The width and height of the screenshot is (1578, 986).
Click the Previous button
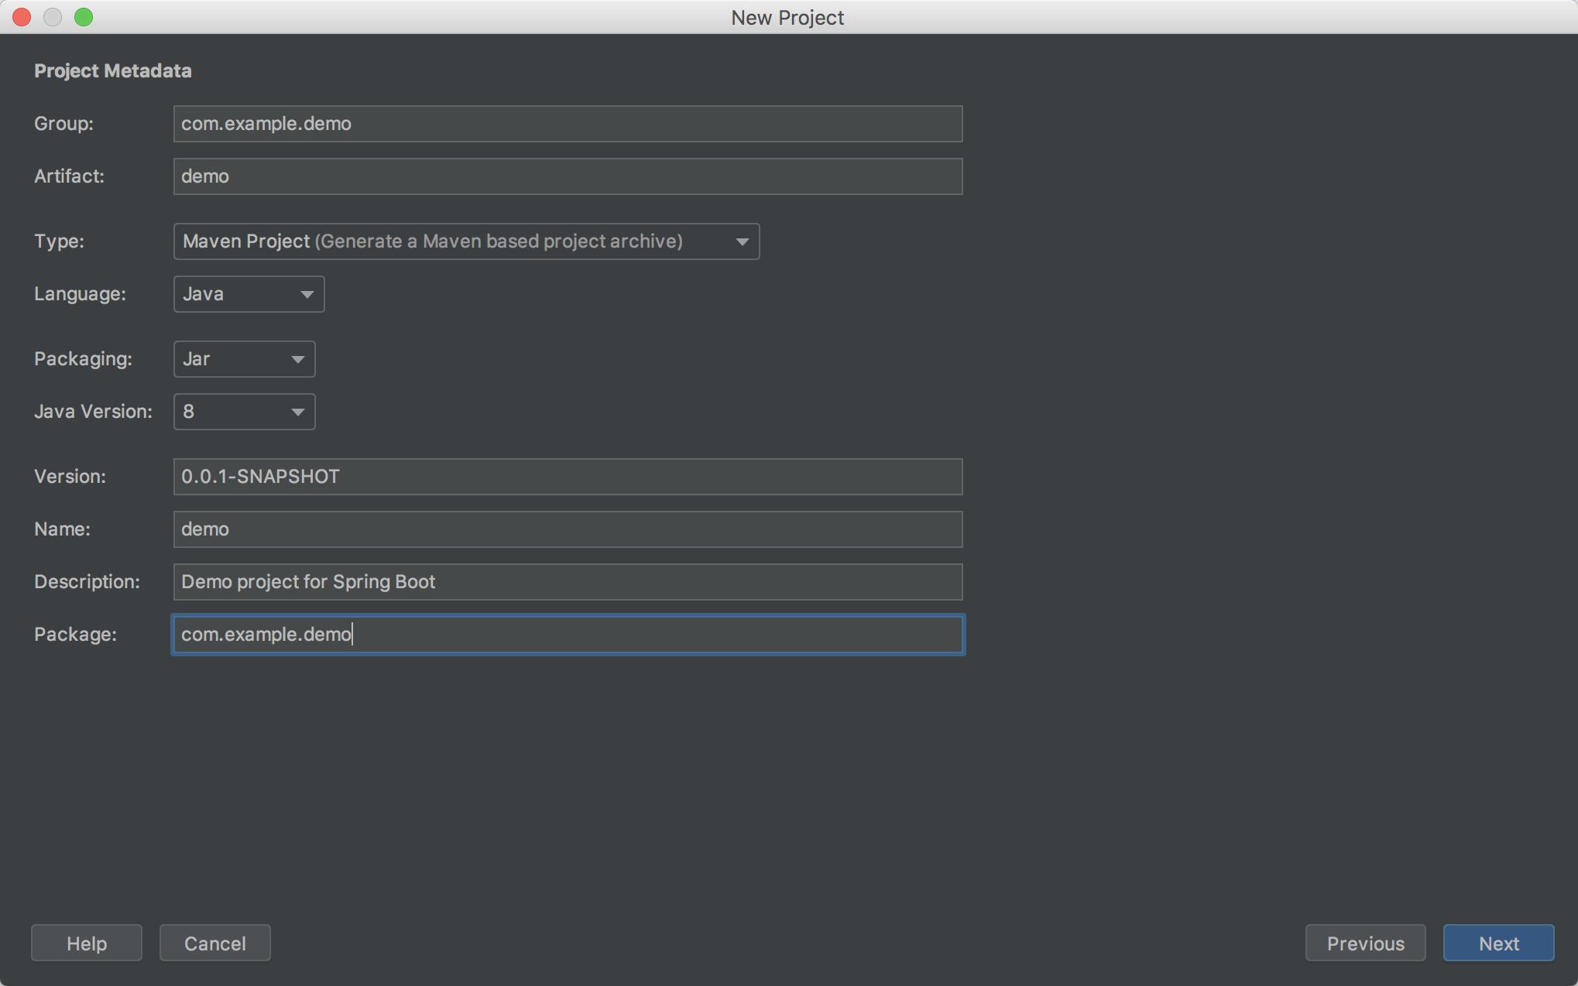[1365, 943]
